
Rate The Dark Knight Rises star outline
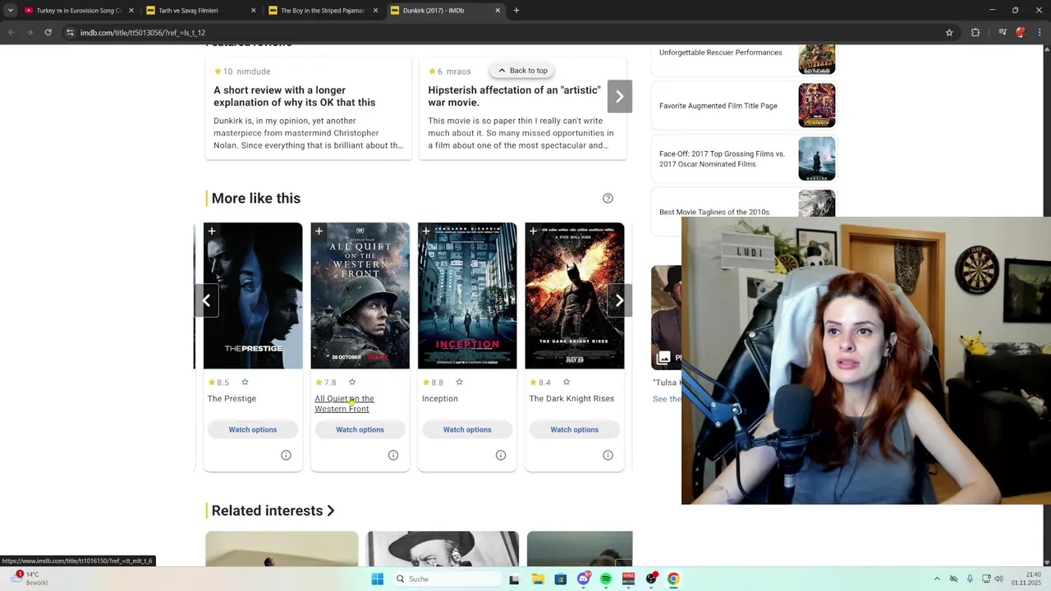coord(567,382)
